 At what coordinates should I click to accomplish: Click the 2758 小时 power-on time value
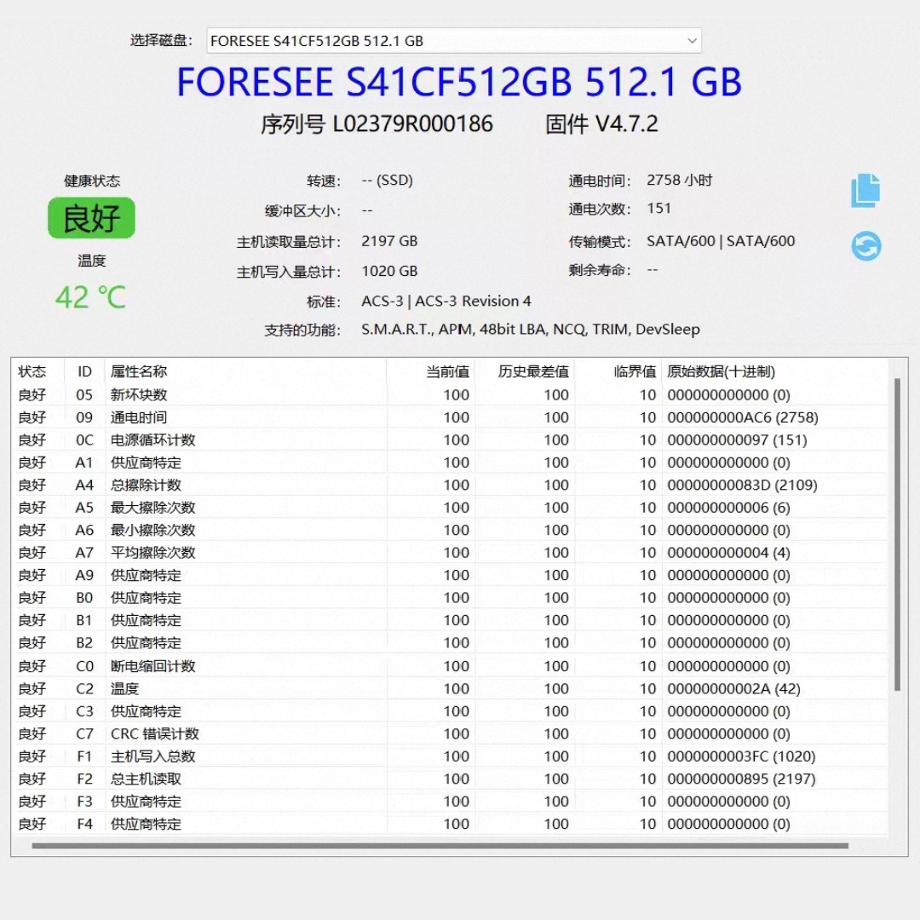click(x=679, y=180)
